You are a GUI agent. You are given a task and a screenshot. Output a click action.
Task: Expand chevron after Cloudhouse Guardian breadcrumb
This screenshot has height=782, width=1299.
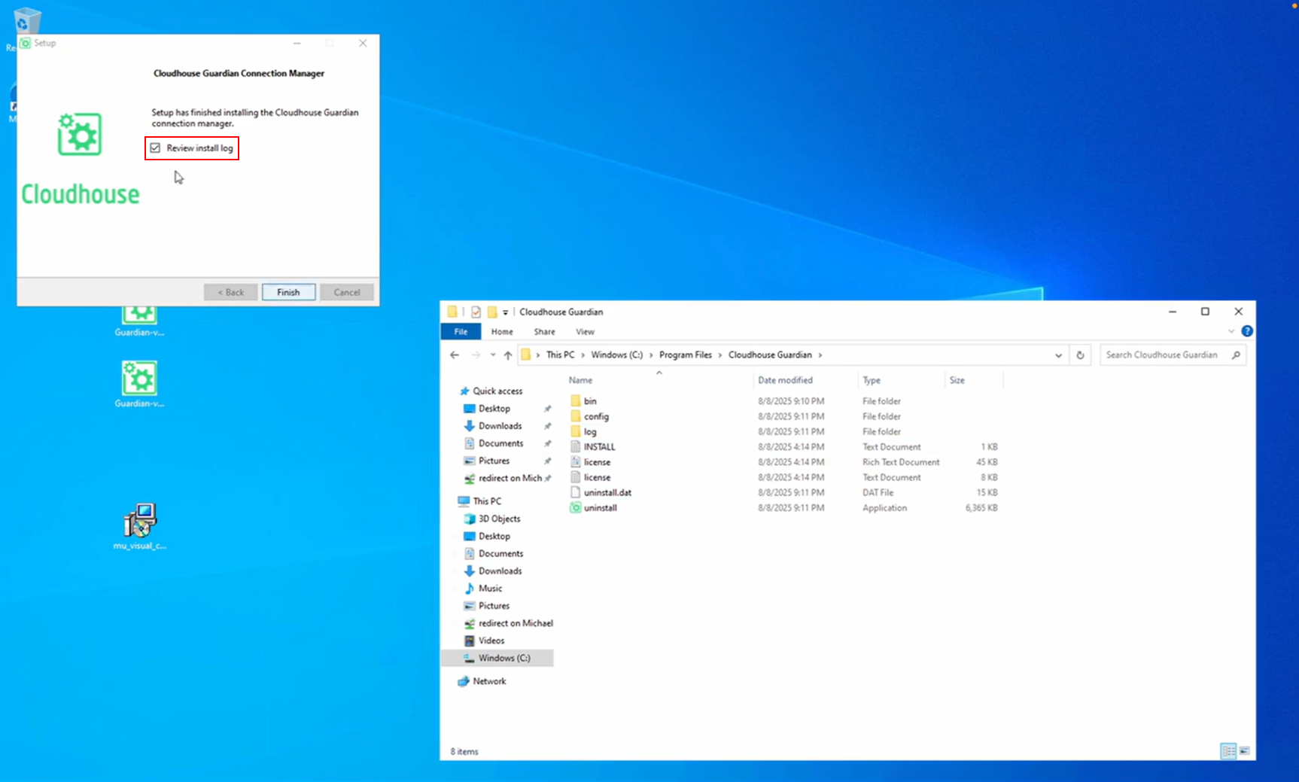click(x=820, y=355)
